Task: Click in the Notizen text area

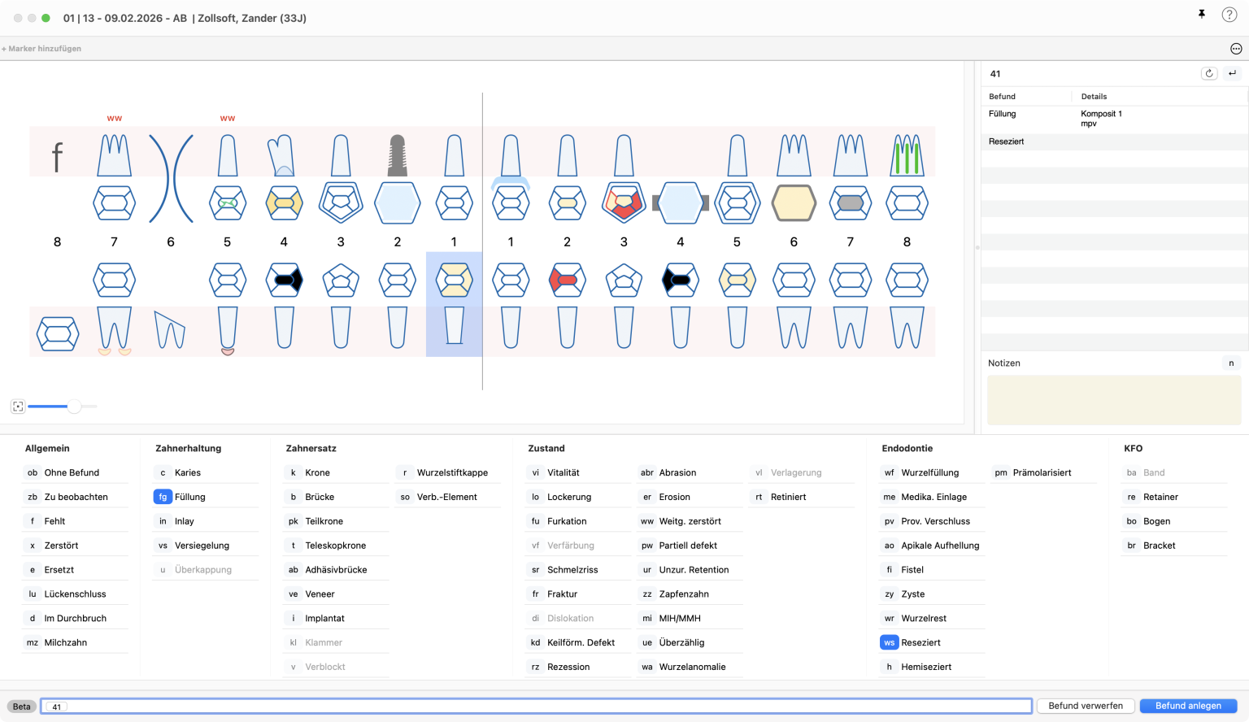Action: [x=1112, y=400]
